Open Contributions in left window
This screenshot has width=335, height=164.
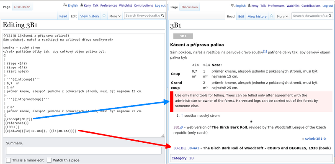143,5
